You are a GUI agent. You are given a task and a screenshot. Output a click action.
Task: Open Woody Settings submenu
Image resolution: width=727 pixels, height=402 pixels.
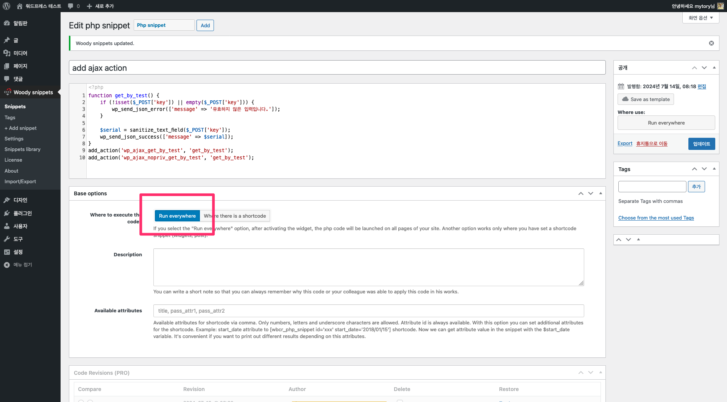[x=14, y=139]
